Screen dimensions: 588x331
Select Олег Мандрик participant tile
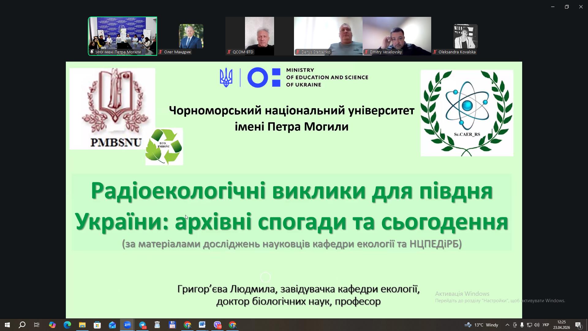click(x=191, y=36)
